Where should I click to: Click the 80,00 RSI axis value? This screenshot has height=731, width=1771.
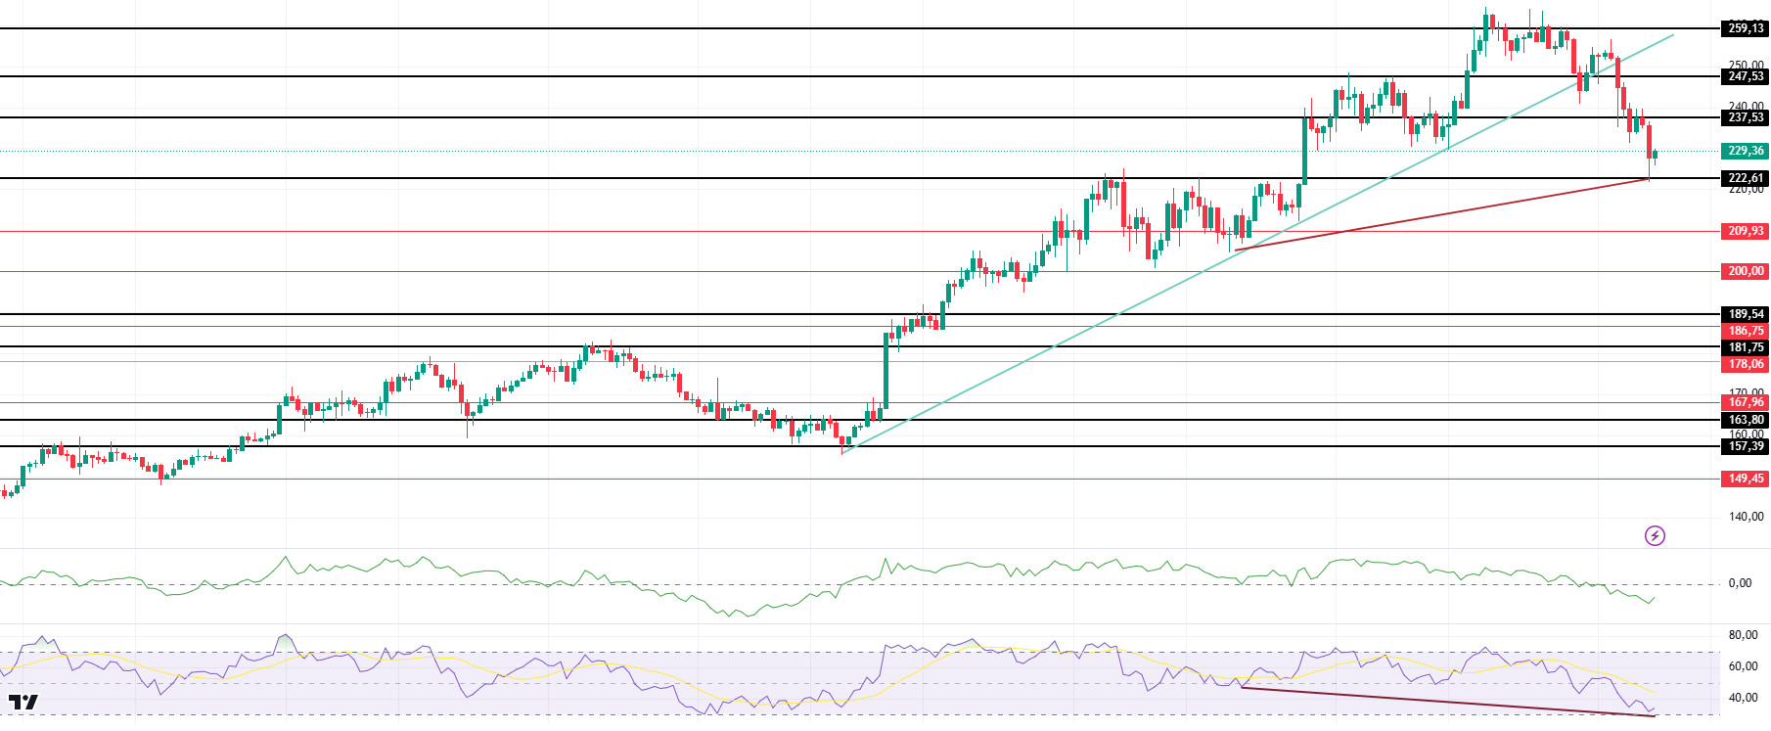click(1743, 635)
